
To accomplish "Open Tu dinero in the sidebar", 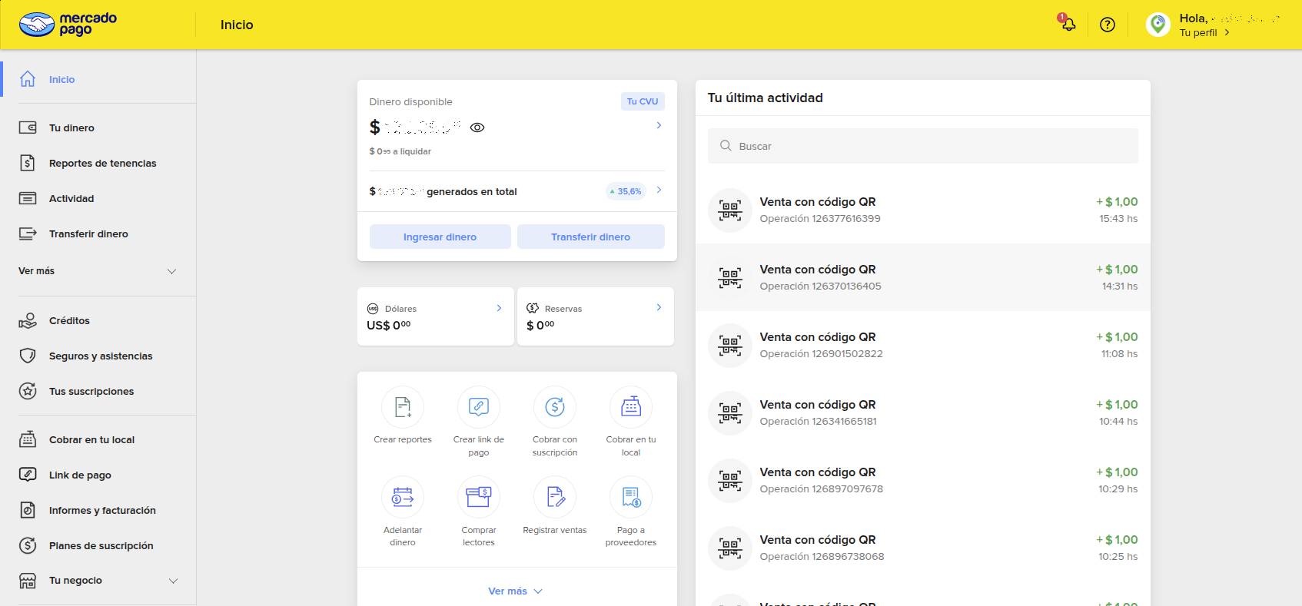I will 71,128.
